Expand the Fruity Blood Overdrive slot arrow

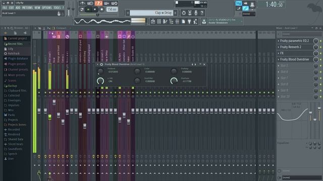click(x=278, y=59)
